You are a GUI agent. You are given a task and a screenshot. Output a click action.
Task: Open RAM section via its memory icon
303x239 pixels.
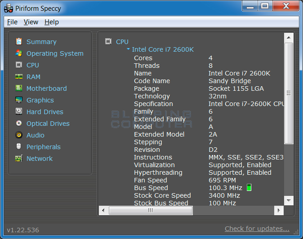point(19,77)
